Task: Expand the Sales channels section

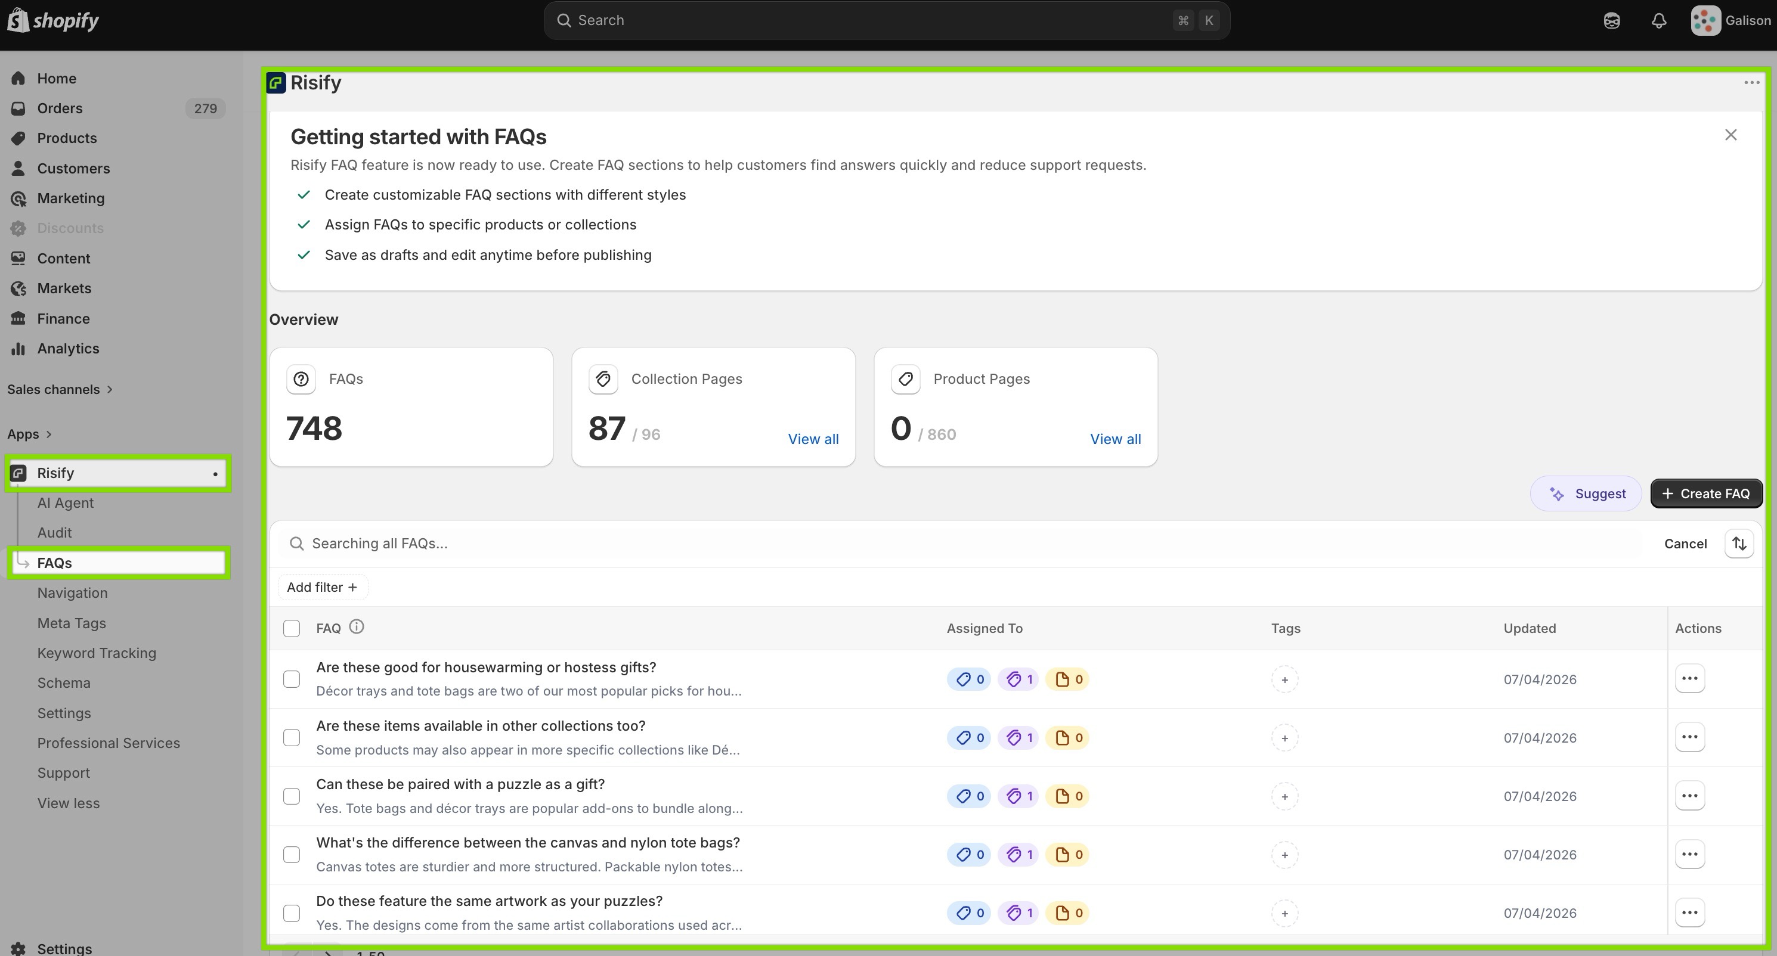Action: 60,389
